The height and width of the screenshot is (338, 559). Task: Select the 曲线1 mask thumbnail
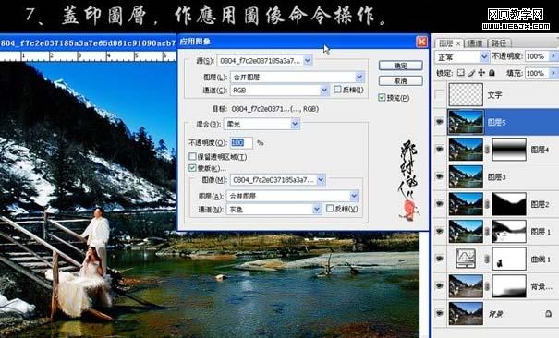coord(509,259)
